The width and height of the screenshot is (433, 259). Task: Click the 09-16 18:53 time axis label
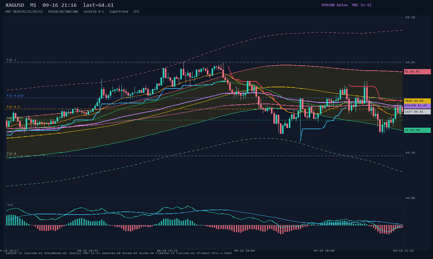pos(88,251)
